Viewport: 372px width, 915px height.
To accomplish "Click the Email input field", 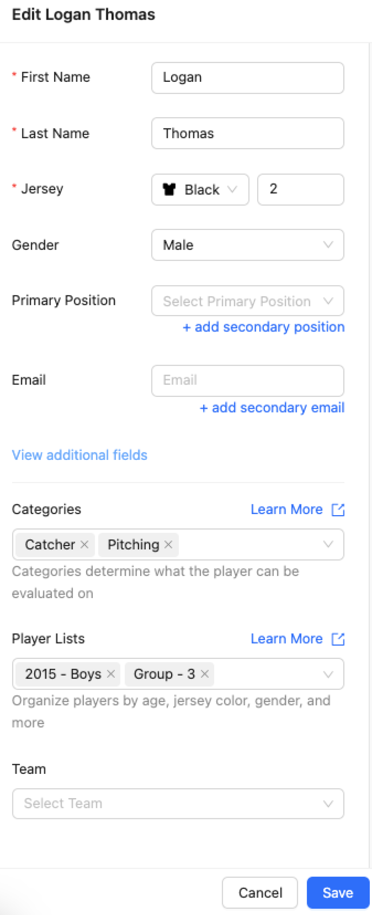I will click(x=247, y=381).
